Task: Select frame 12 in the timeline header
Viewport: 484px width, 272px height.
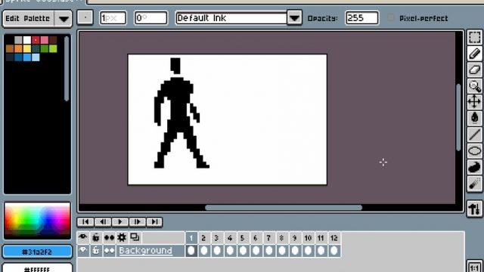Action: (x=334, y=238)
